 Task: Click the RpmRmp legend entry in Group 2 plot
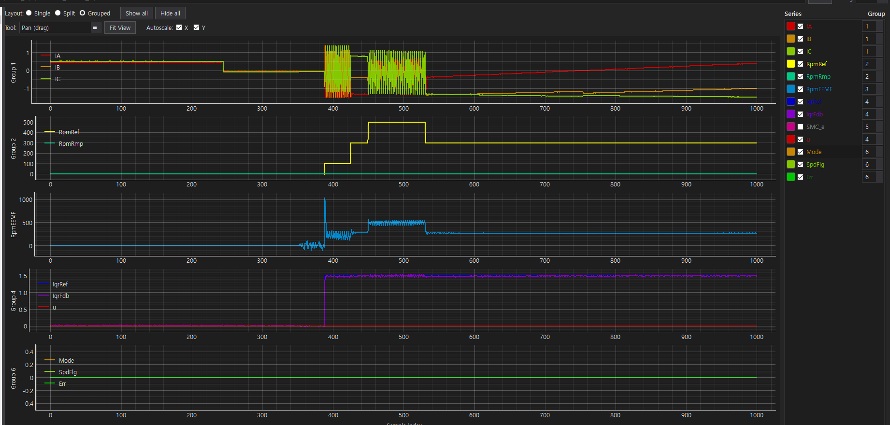[x=64, y=143]
